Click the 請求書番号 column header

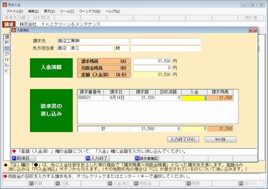coord(90,92)
